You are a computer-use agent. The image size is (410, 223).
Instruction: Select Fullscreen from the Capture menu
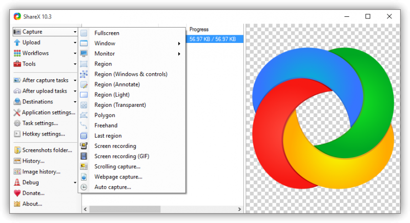(x=132, y=33)
